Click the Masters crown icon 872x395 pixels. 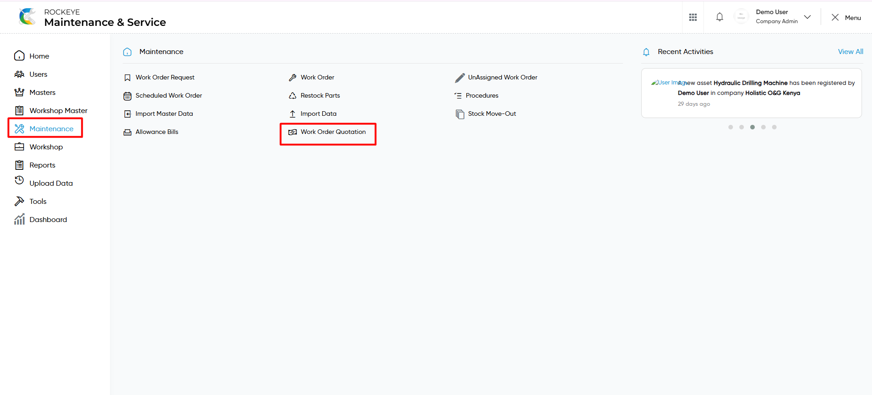19,92
